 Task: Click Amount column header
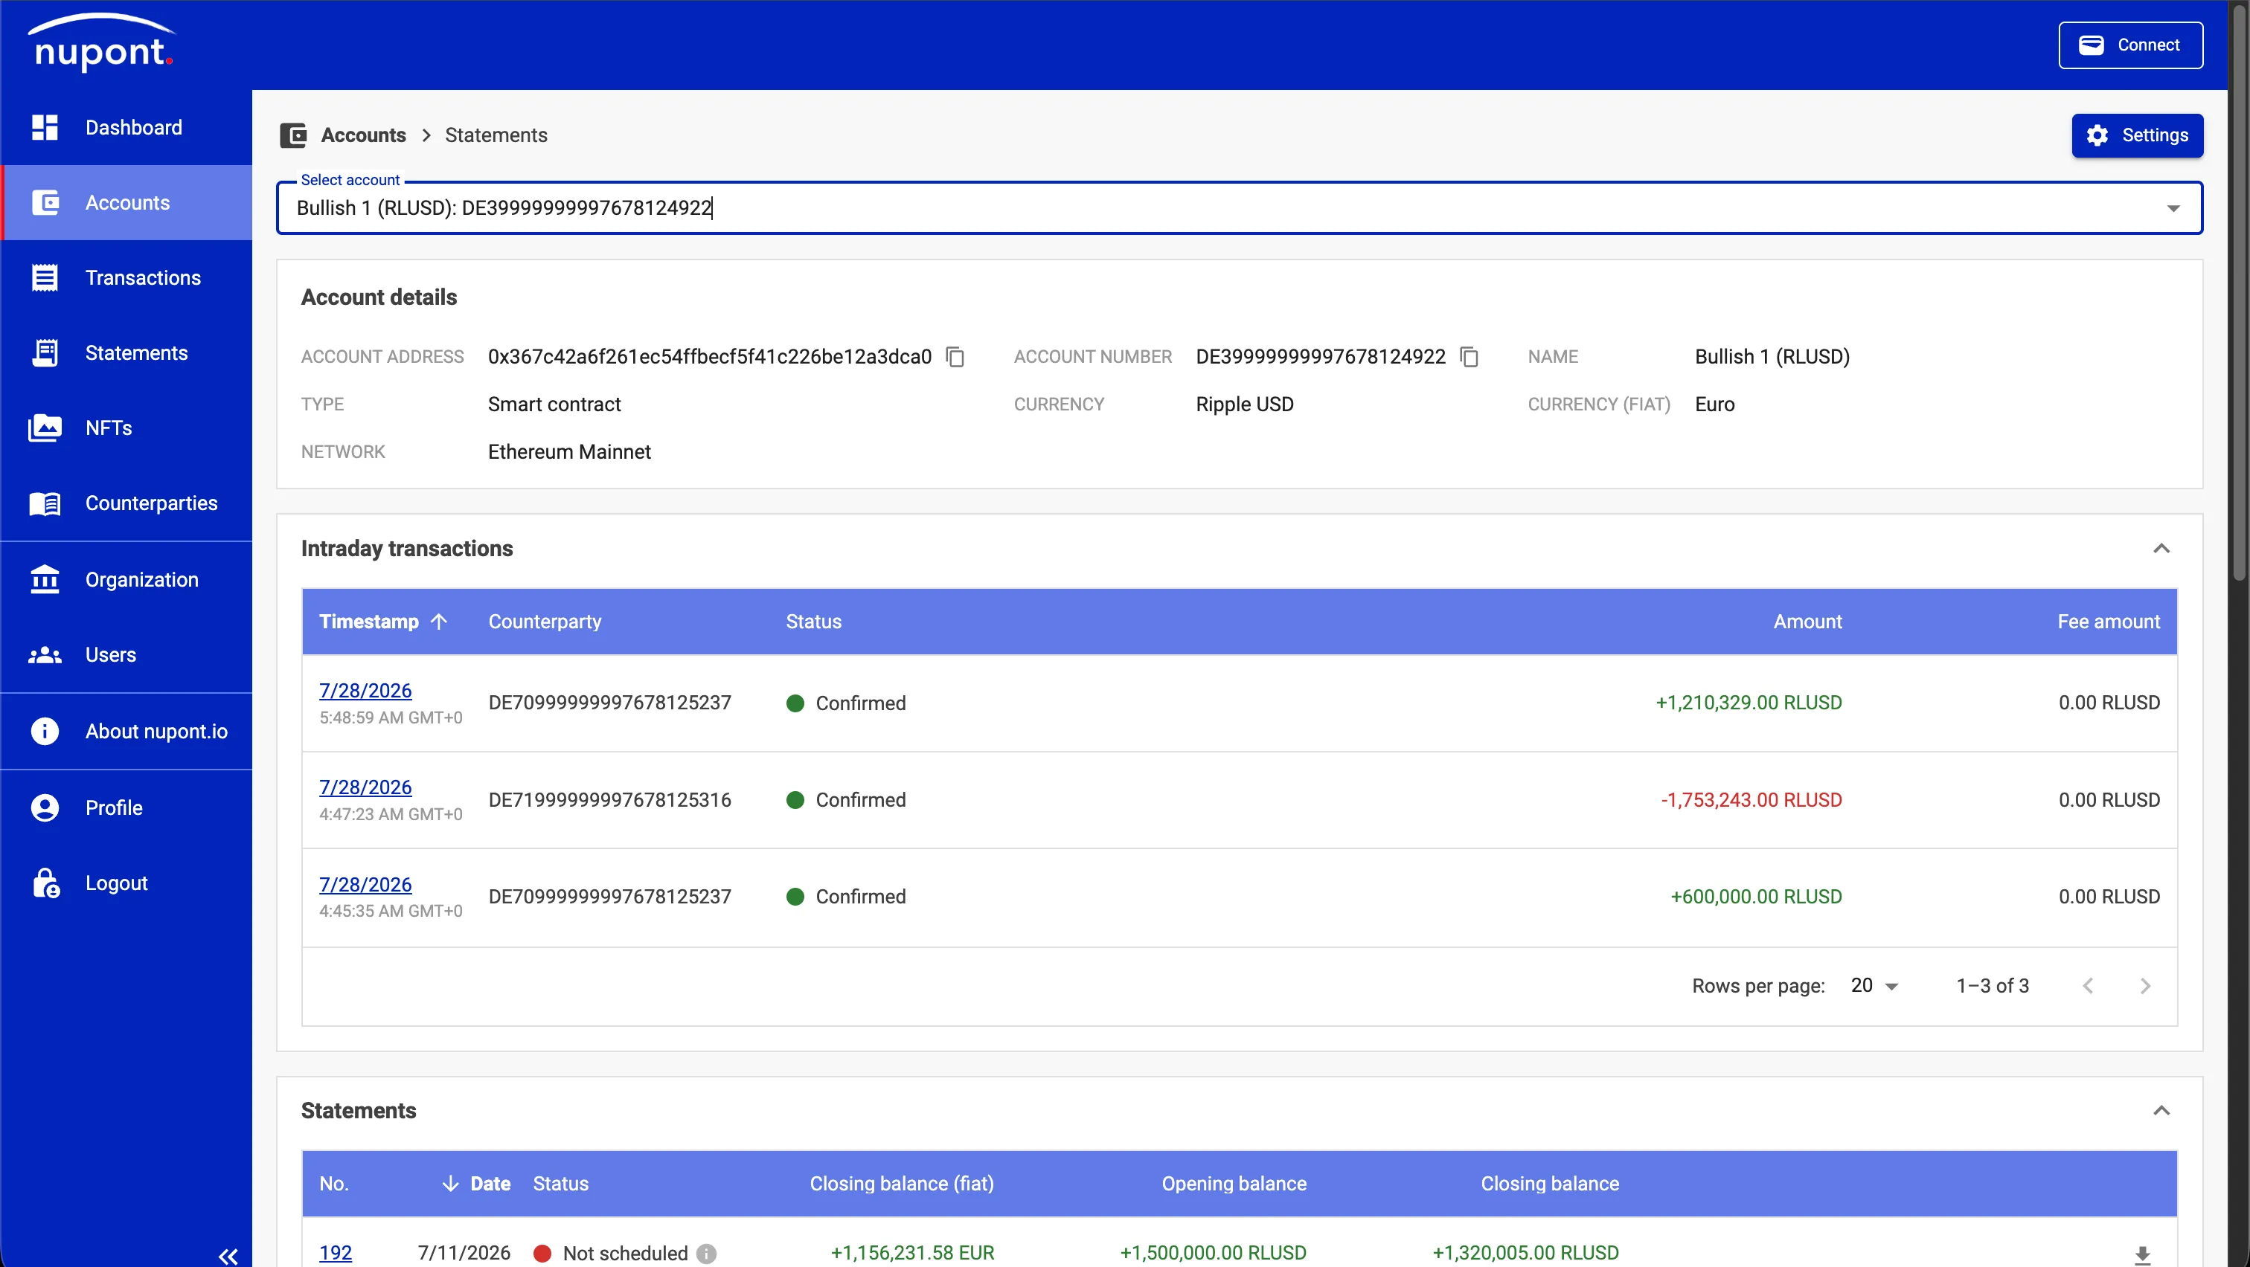click(1807, 622)
